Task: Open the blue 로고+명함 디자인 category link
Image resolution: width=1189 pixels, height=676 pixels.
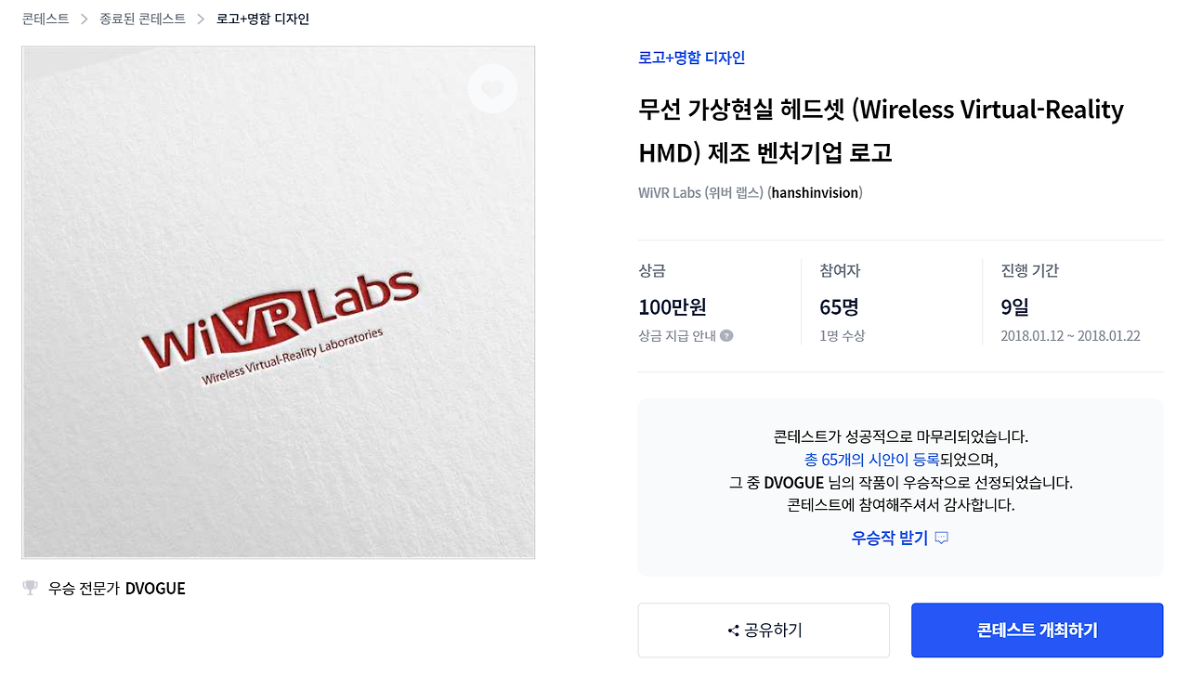Action: point(691,58)
